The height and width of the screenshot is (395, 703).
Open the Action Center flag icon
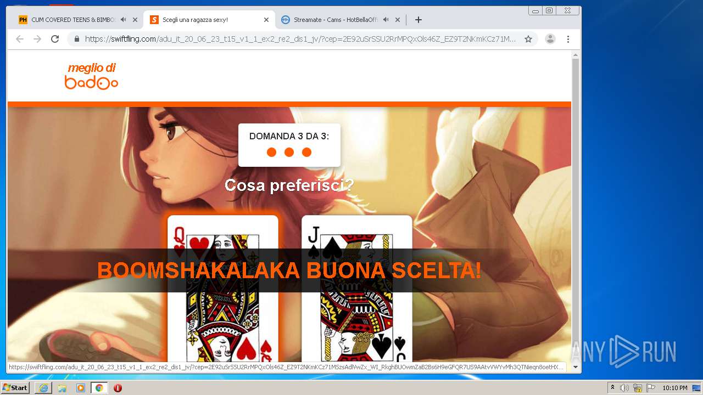pos(651,388)
